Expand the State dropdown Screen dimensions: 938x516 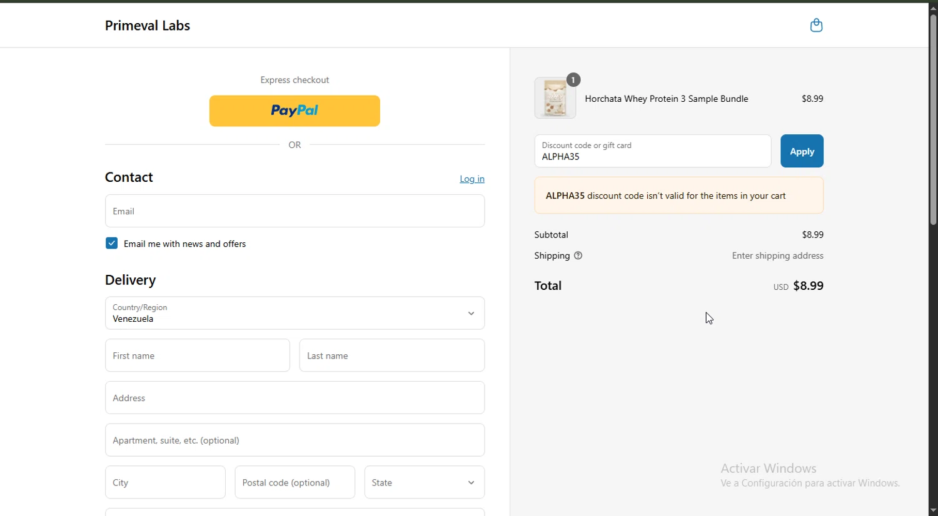(425, 482)
